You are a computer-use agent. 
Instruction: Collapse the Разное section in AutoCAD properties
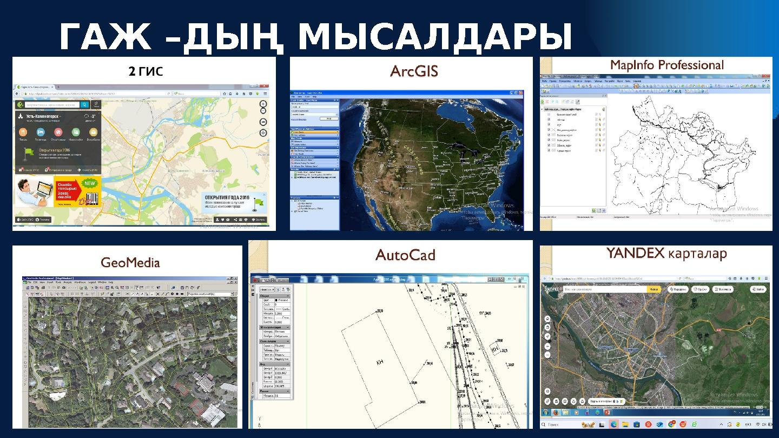(x=288, y=391)
